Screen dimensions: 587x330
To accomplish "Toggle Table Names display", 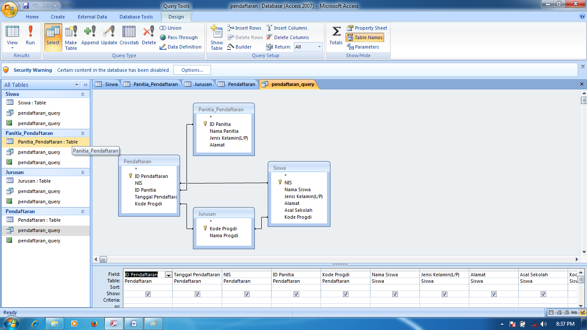I will click(364, 37).
